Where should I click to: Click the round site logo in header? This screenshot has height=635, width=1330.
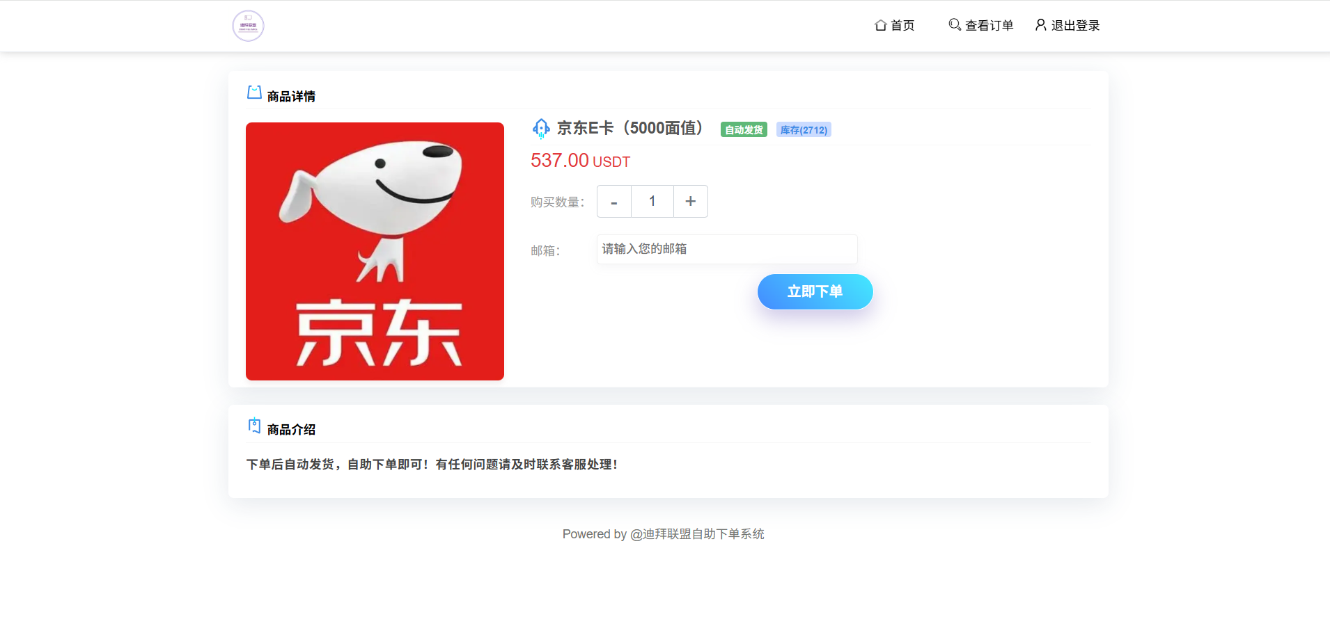248,26
